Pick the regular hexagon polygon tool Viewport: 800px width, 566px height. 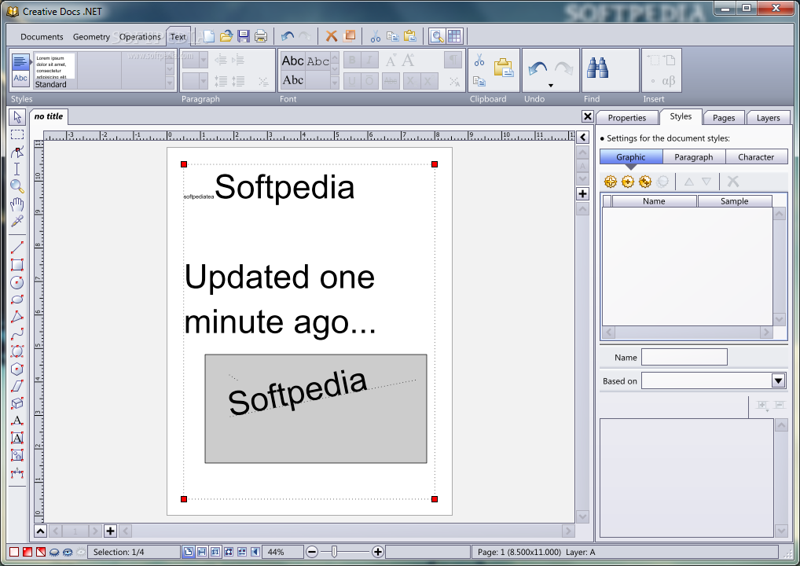pos(17,369)
